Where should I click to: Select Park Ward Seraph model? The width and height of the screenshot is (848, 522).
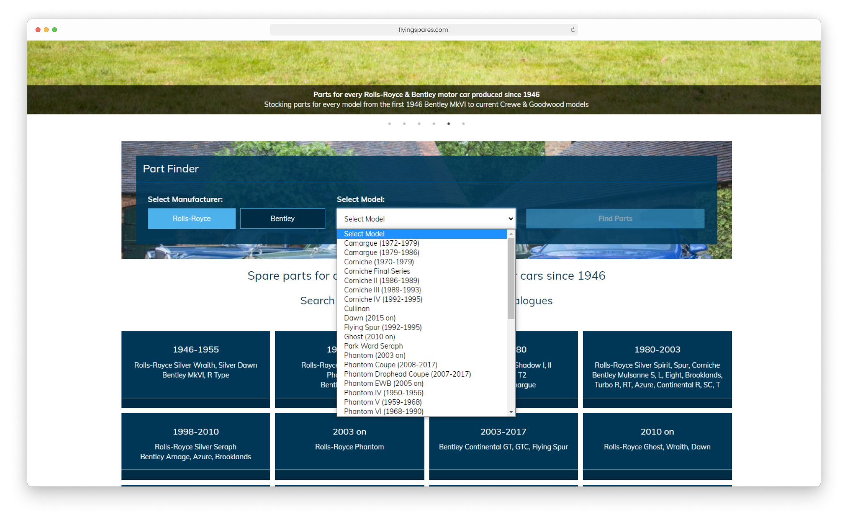(x=422, y=346)
